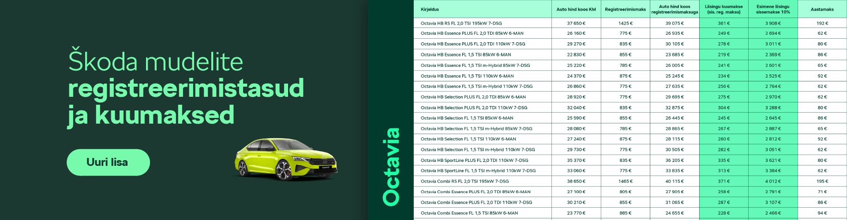
Task: Click the Uuri lisa button
Action: tap(108, 162)
